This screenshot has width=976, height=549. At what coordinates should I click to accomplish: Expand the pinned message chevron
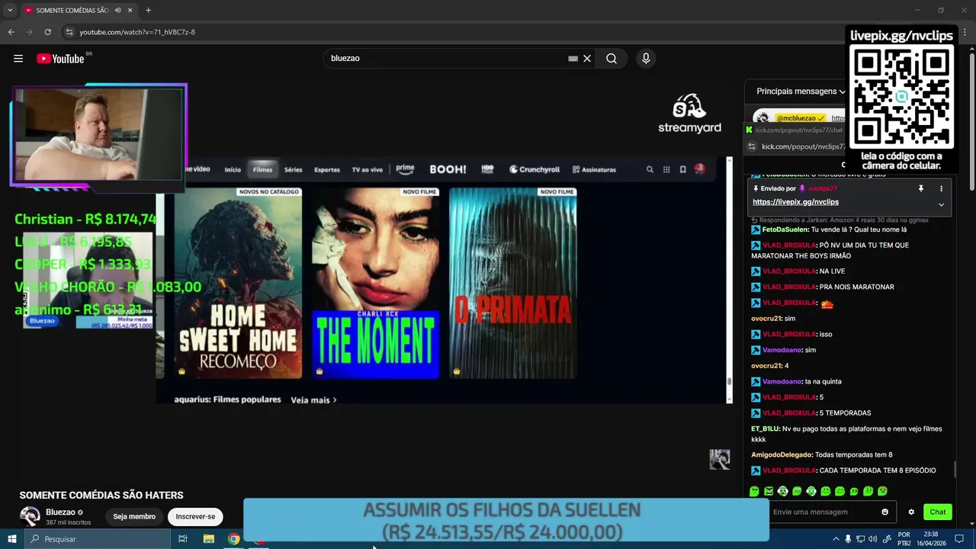coord(941,204)
